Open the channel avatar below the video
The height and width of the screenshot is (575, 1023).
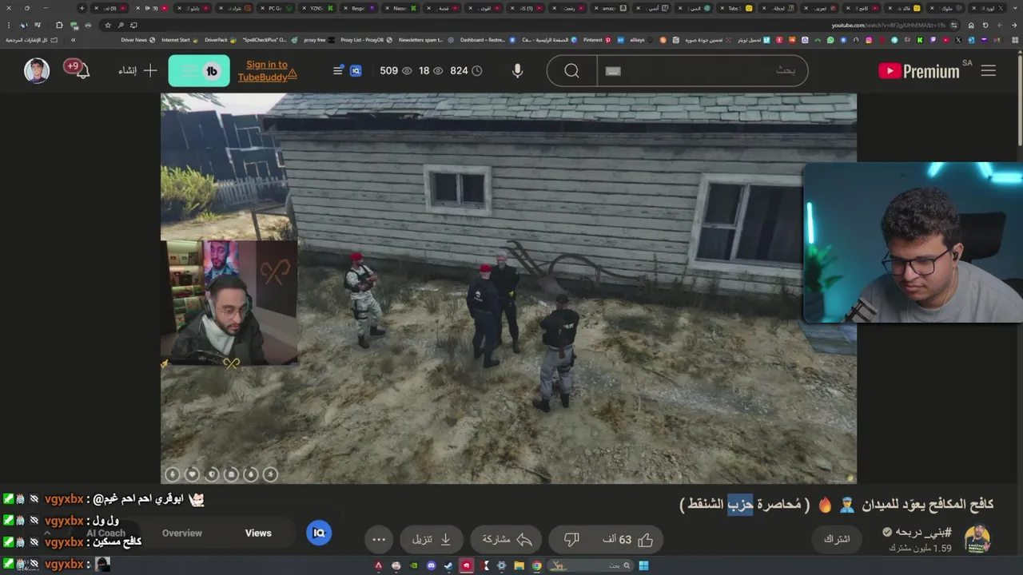pos(977,539)
